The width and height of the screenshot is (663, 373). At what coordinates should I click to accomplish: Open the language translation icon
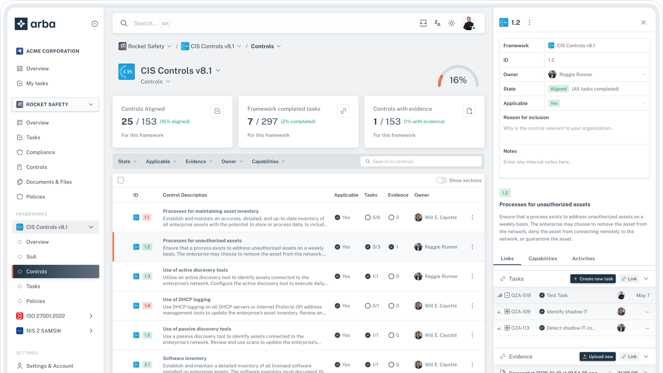437,23
